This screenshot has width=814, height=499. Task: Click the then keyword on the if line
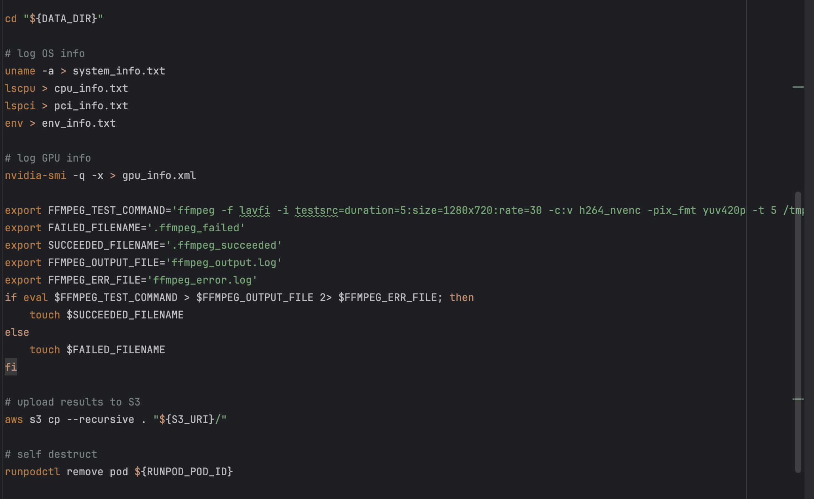(461, 297)
